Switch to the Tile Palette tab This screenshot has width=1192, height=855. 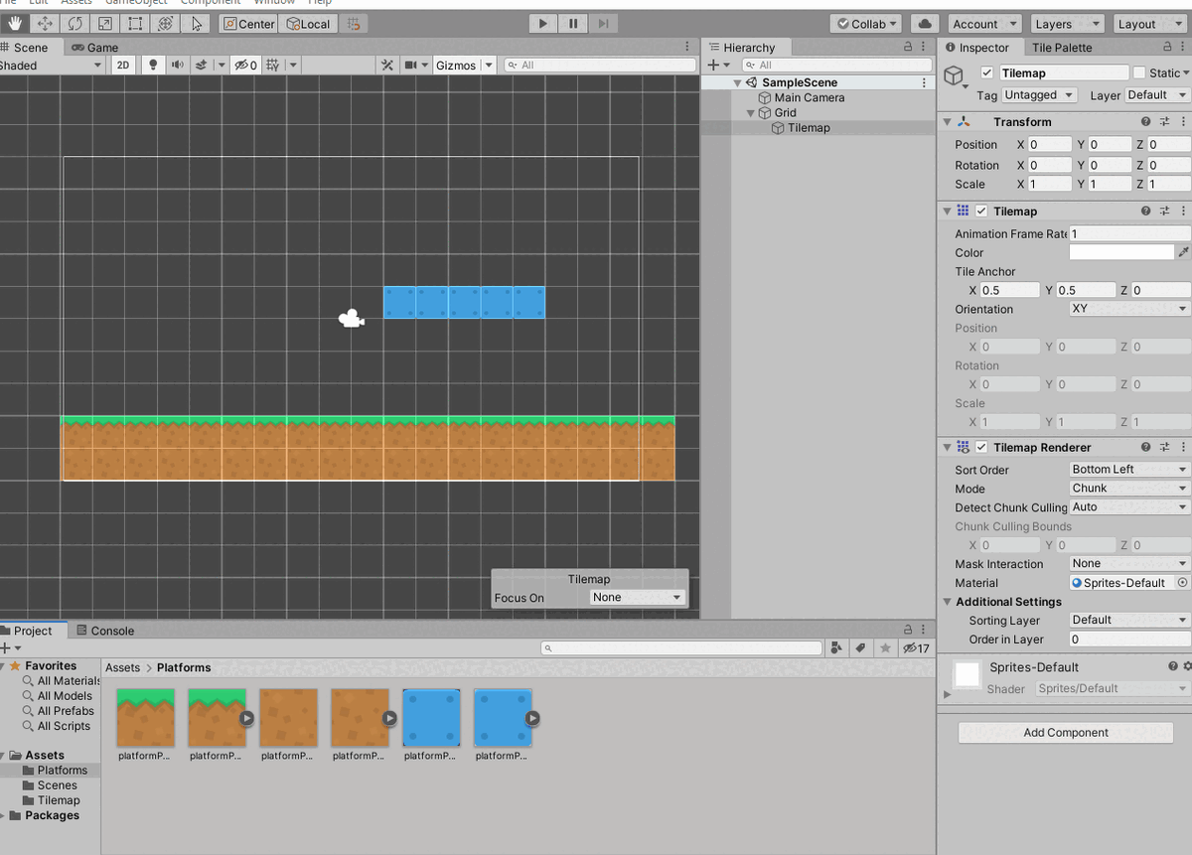(x=1062, y=48)
